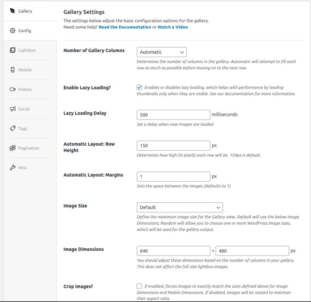The height and width of the screenshot is (302, 311).
Task: Open Videos via the camera icon
Action: (13, 89)
